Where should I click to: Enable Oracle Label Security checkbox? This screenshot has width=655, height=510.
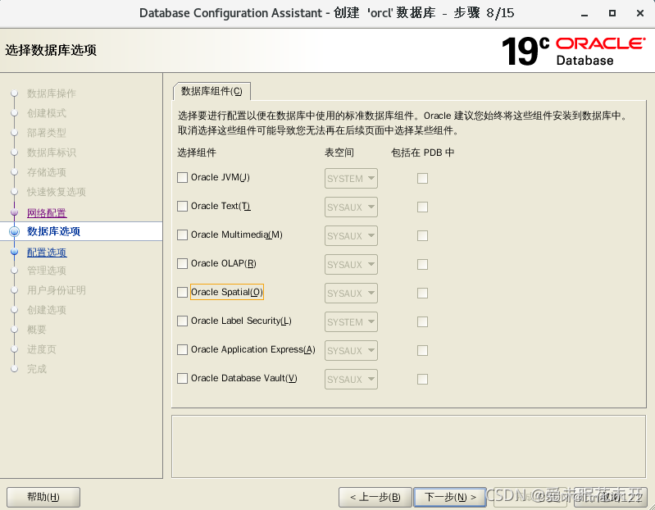182,321
